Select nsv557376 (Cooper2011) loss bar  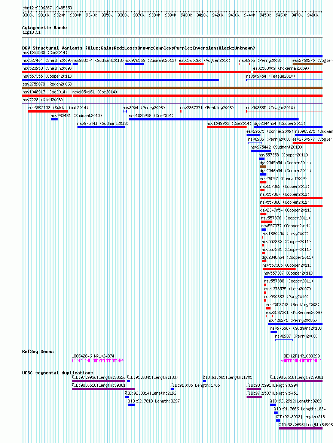point(266,222)
